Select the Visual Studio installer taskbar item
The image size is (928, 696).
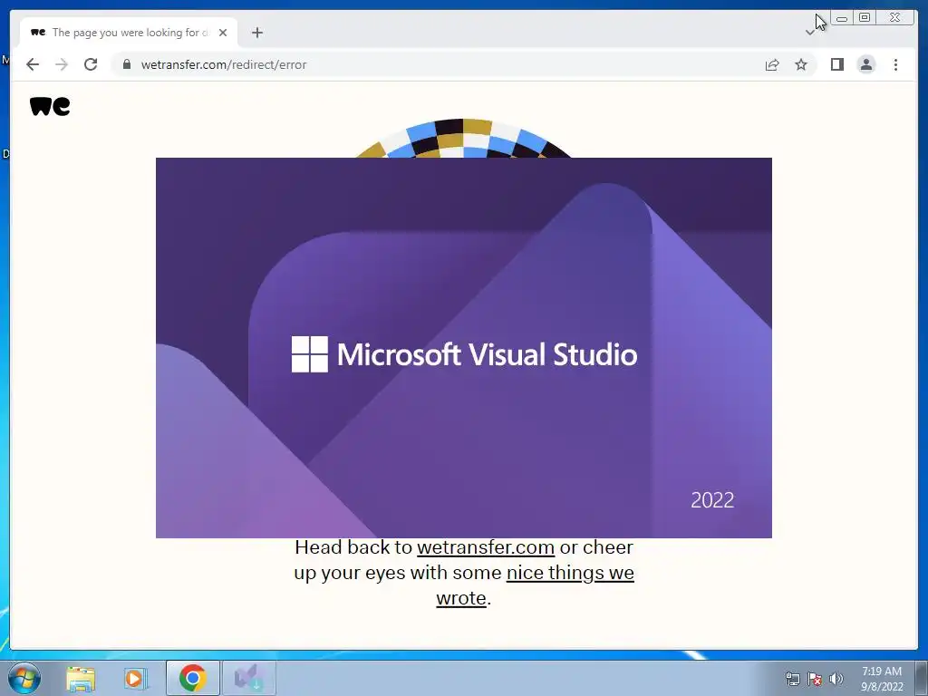(248, 678)
